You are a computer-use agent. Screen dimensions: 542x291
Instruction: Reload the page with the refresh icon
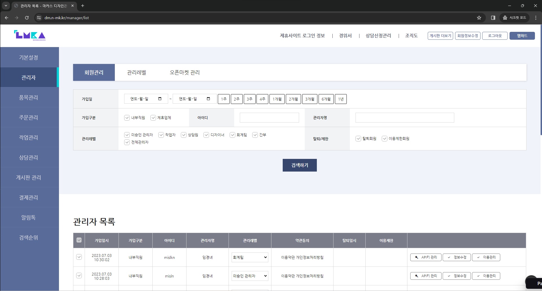[27, 18]
